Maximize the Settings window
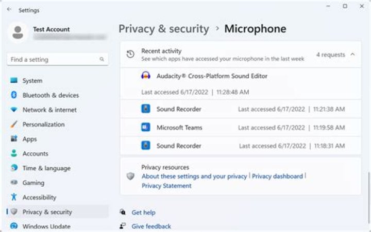 tap(345, 6)
